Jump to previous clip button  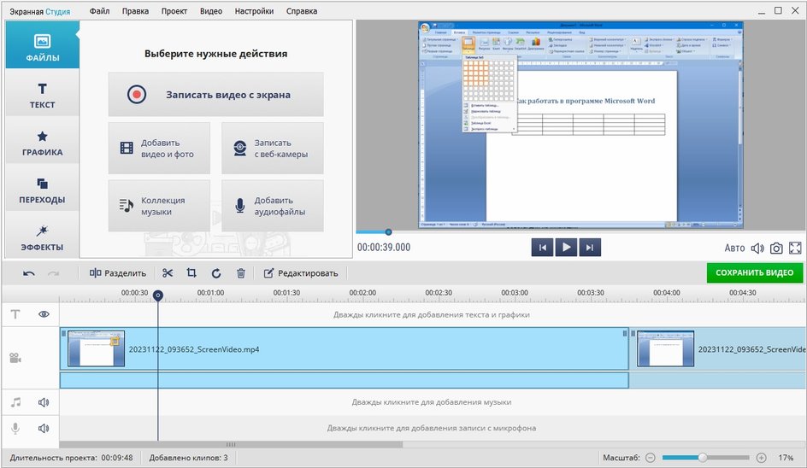coord(543,248)
